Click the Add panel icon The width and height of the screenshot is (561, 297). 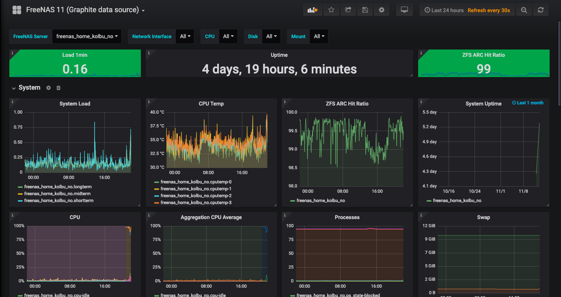313,10
